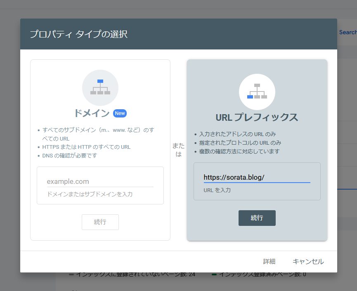Viewport: 357px width, 291px height.
Task: Click the URL field containing https://sorata.blog/
Action: pyautogui.click(x=257, y=178)
